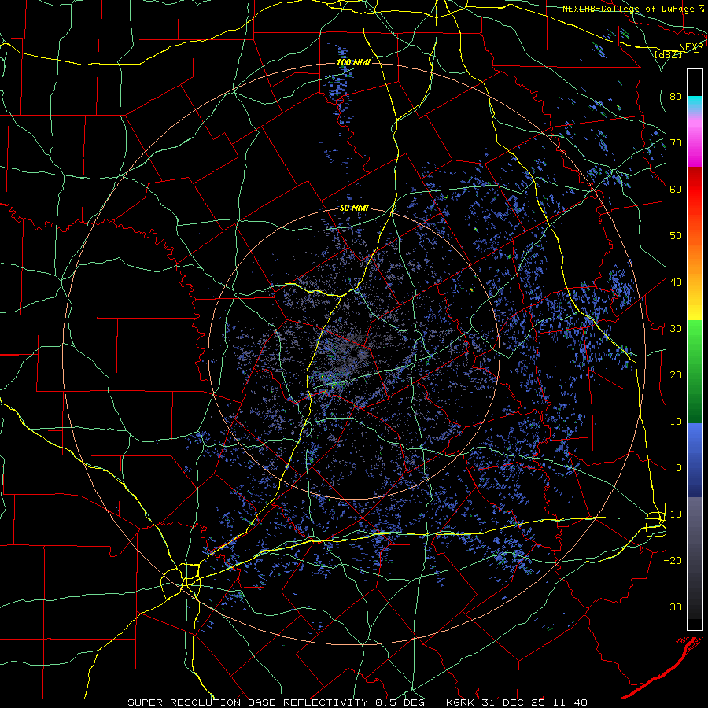Click the 40 dBZ scale value
The height and width of the screenshot is (708, 708).
(676, 282)
